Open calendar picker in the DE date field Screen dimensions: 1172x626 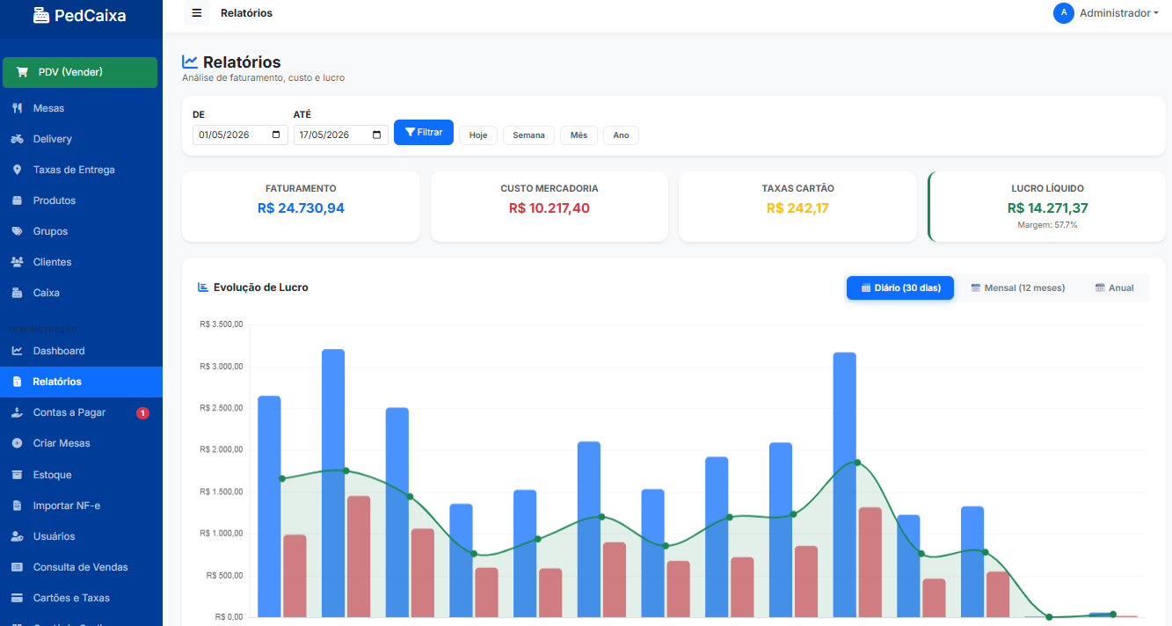click(x=277, y=135)
